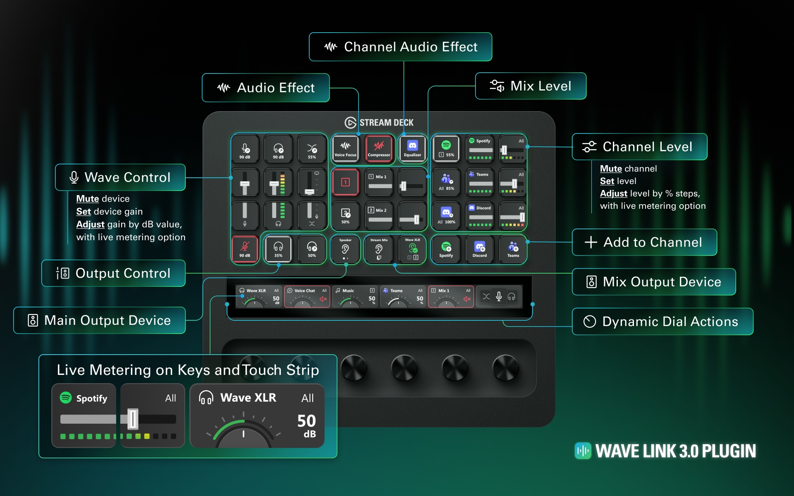Tap the Wave XLR mix output key
The image size is (794, 496).
click(x=412, y=249)
